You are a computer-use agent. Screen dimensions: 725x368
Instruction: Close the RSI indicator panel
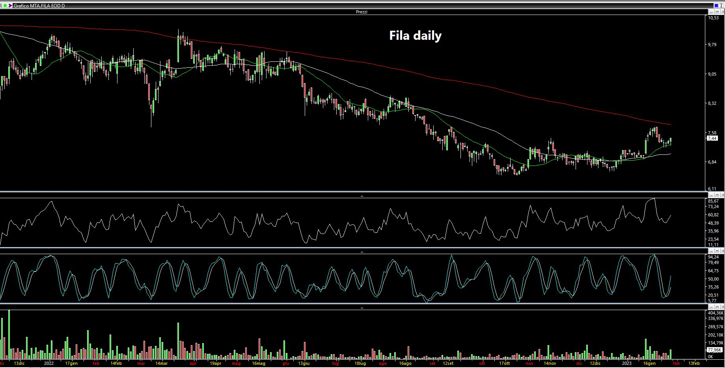[722, 195]
